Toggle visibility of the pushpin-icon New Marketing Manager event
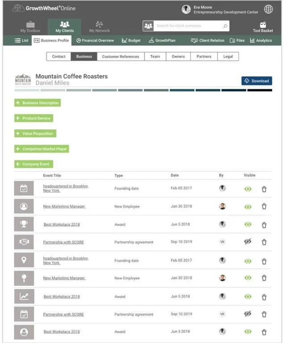The image size is (284, 343). pyautogui.click(x=248, y=278)
